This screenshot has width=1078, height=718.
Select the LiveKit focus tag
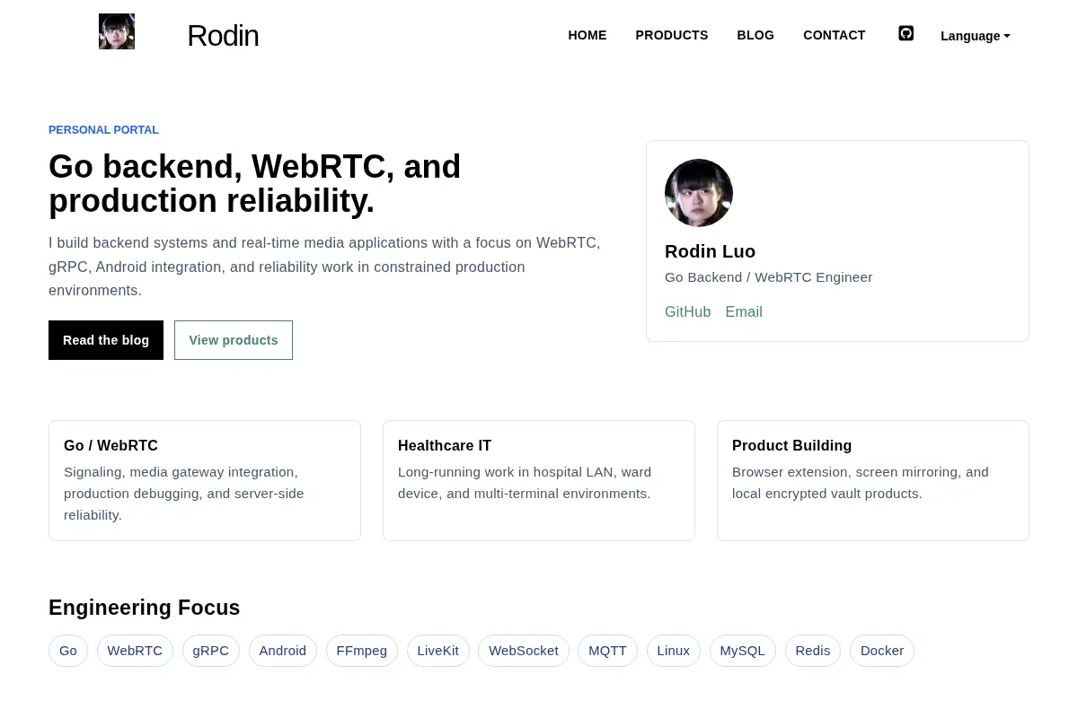coord(438,651)
